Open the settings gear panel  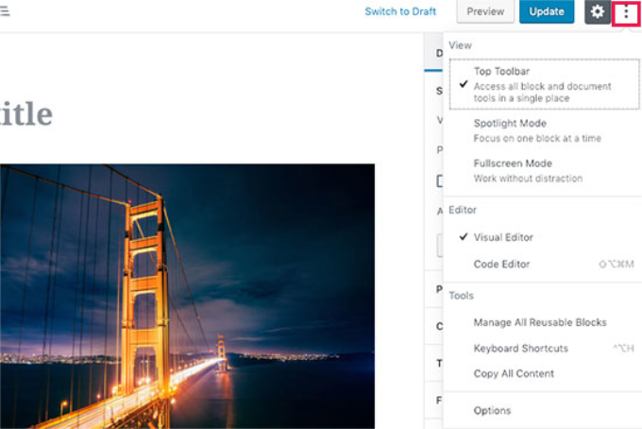click(597, 12)
